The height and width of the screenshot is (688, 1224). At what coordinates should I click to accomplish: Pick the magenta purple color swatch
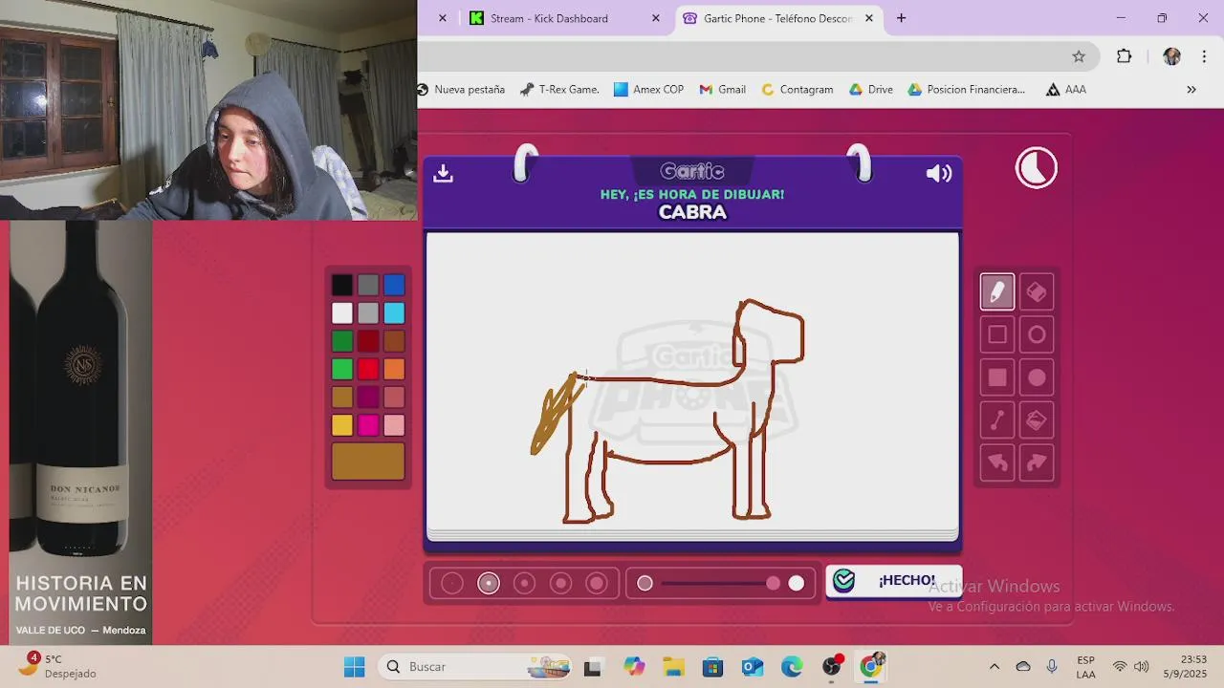point(368,397)
